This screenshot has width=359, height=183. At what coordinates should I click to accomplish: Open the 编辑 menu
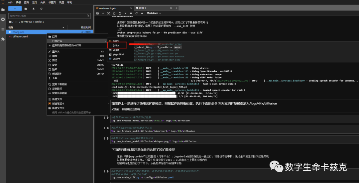click(x=18, y=2)
